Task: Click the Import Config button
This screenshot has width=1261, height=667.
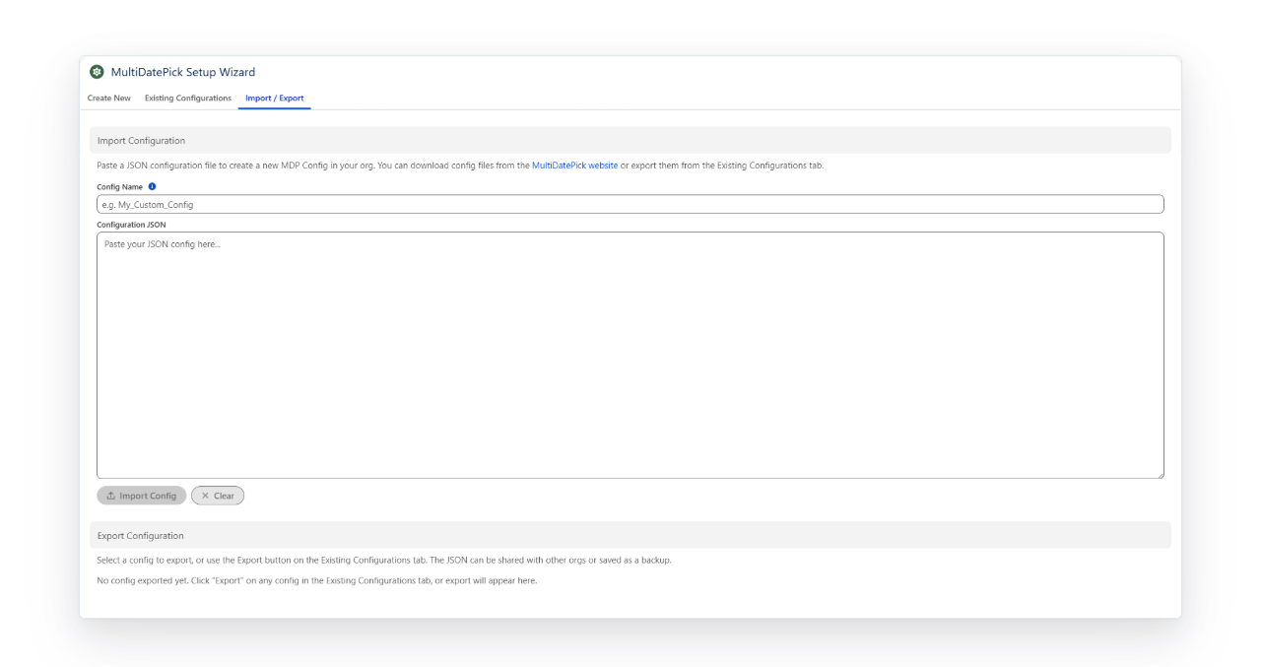Action: [141, 496]
